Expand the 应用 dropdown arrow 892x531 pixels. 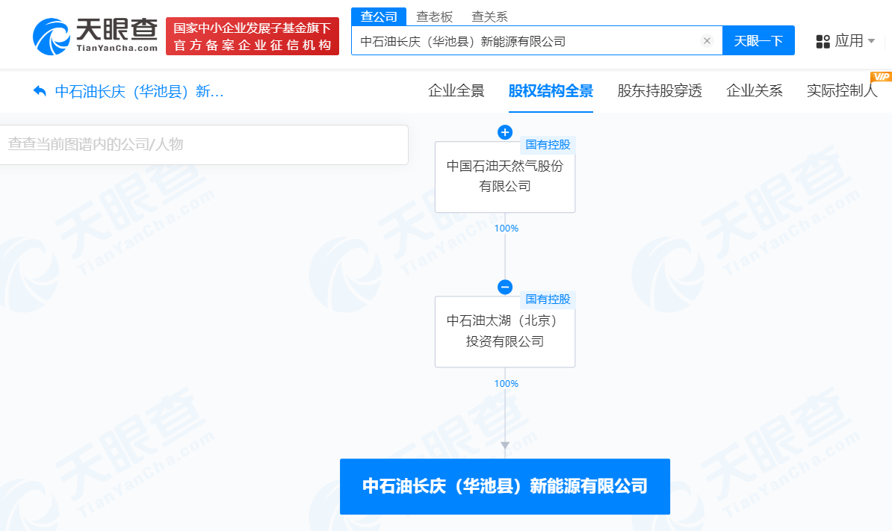[871, 41]
